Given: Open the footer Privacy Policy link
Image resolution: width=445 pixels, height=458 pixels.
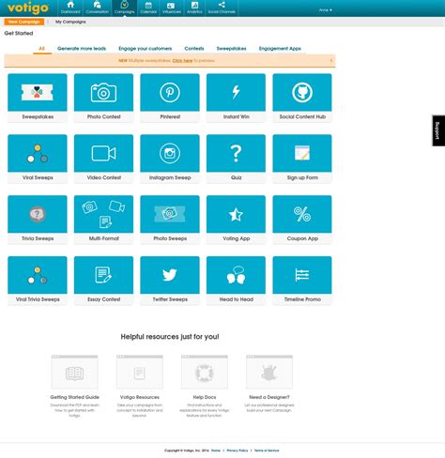Looking at the screenshot, I should [x=238, y=450].
